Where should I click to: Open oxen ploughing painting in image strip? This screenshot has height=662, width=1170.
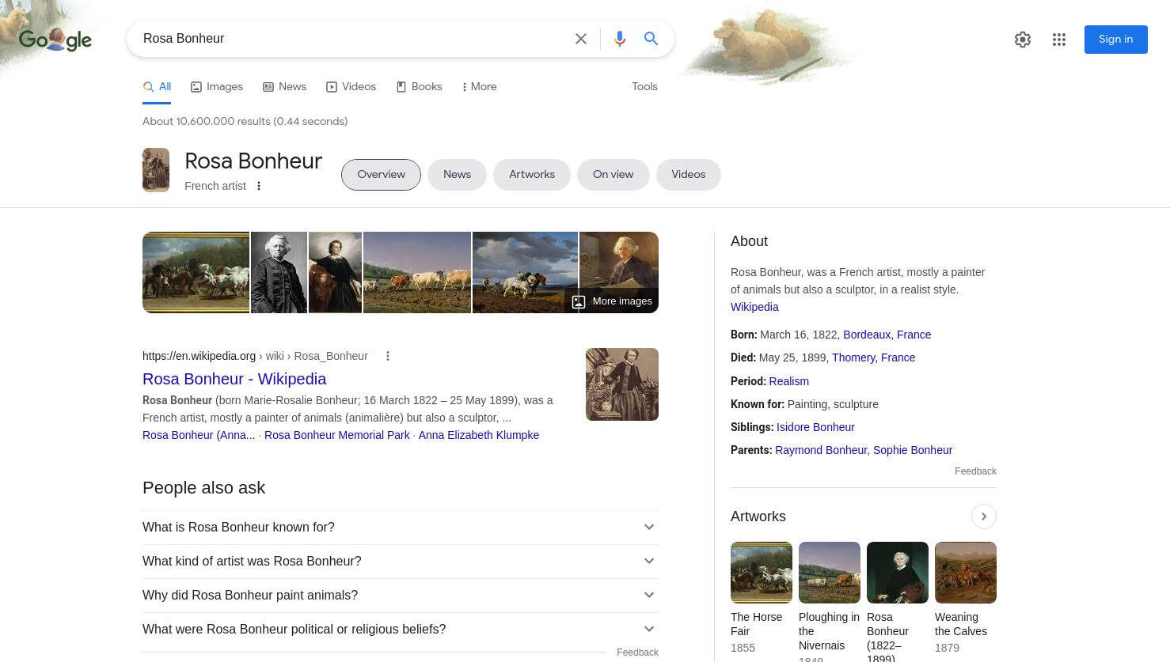417,272
